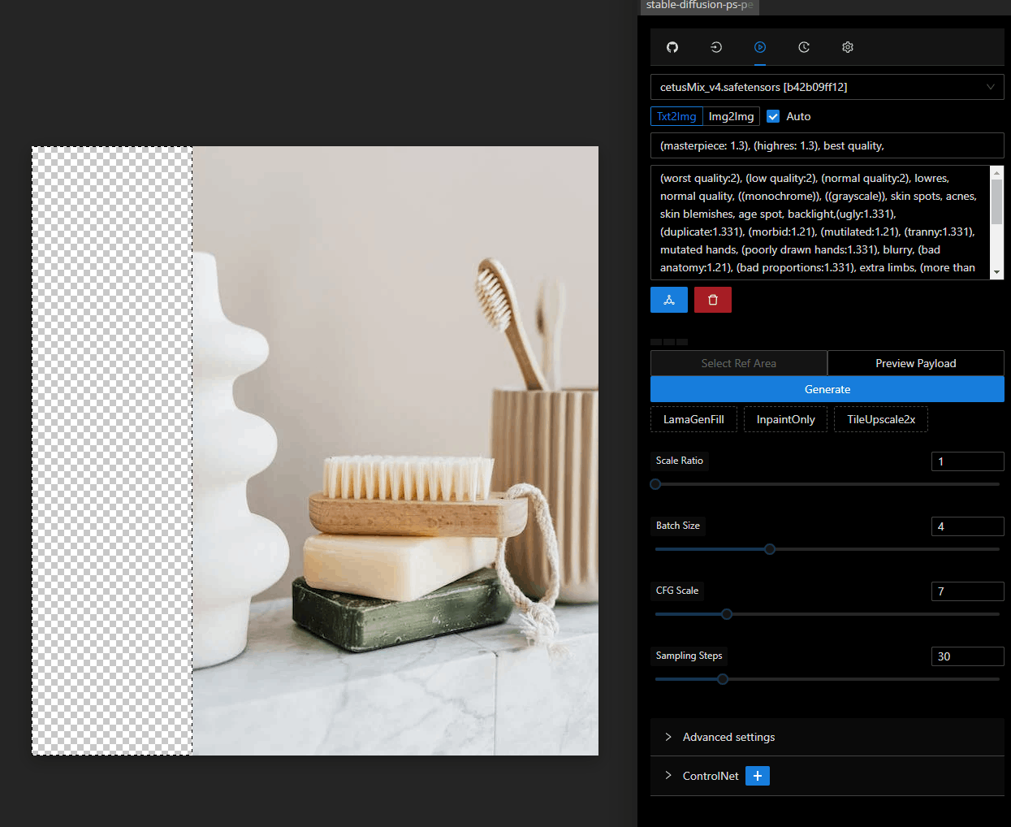1011x827 pixels.
Task: Click the sign-in arrow icon
Action: tap(715, 47)
